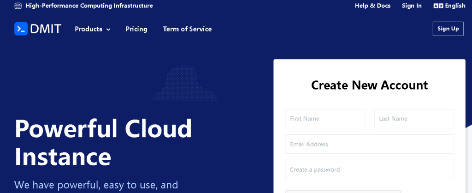472x193 pixels.
Task: Go to the Pricing page
Action: click(136, 29)
